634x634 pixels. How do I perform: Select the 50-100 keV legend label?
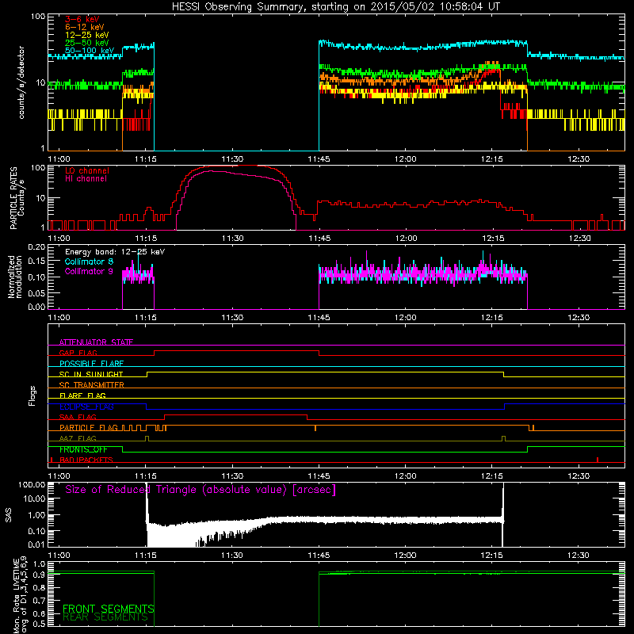[90, 51]
